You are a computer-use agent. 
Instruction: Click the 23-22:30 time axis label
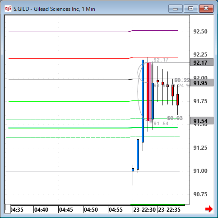pyautogui.click(x=144, y=210)
